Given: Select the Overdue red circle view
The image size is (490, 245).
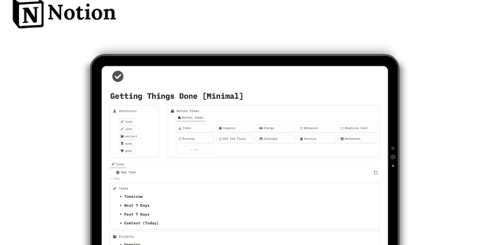Looking at the screenshot, I should tap(195, 139).
